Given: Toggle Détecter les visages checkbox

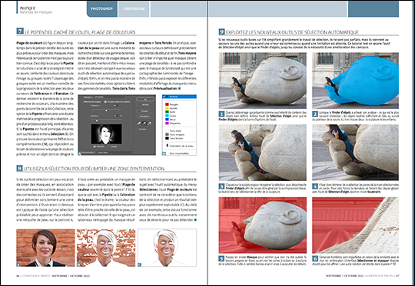Looking at the screenshot, I should (82, 102).
